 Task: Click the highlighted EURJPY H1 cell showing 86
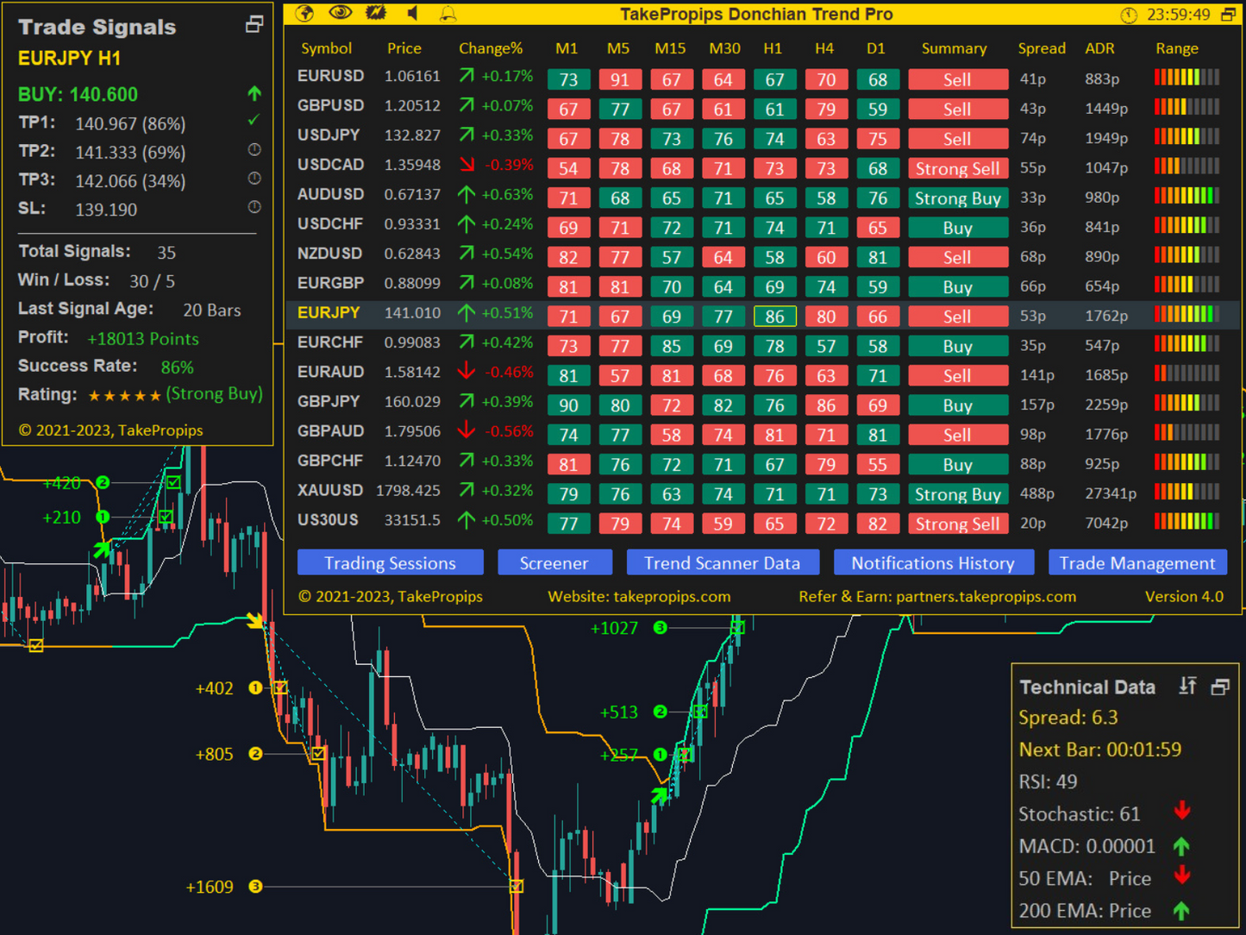(774, 317)
